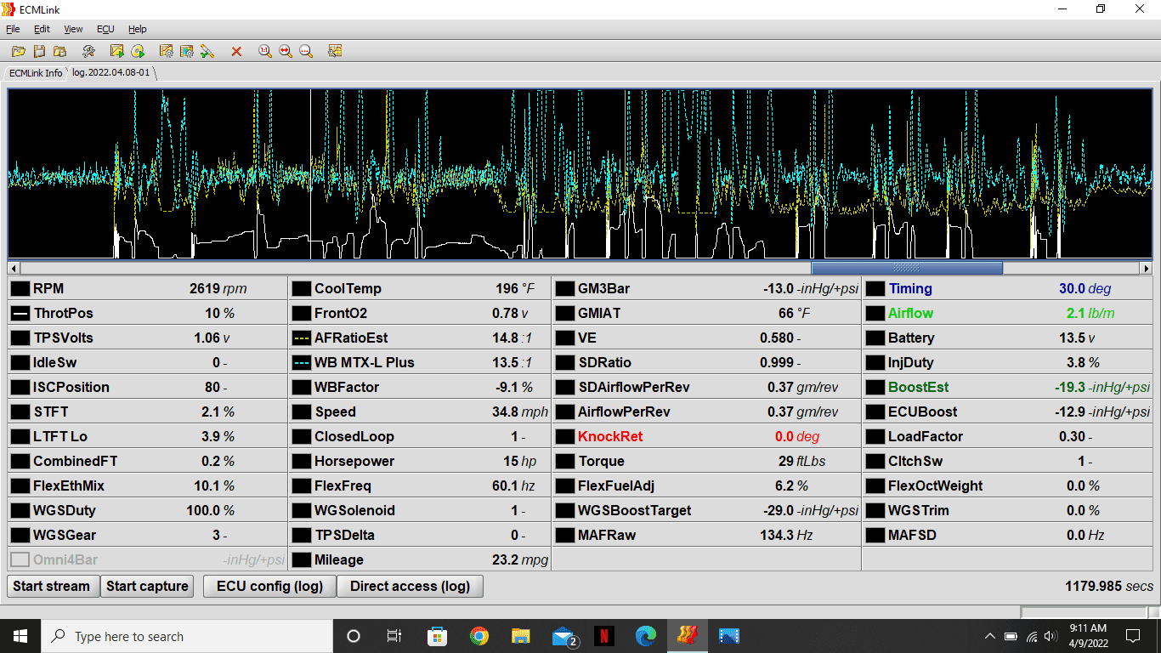Click the 1179.985 secs time readout
This screenshot has height=653, width=1161.
click(x=1109, y=587)
